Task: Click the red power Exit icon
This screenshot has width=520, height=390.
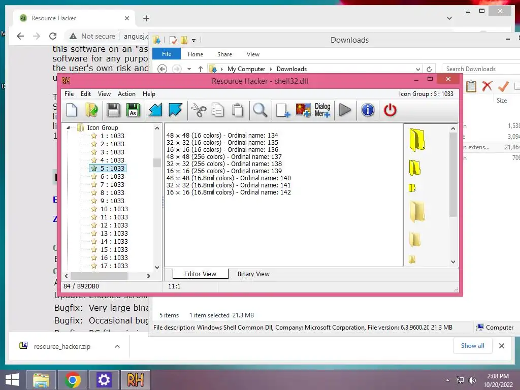Action: (390, 110)
